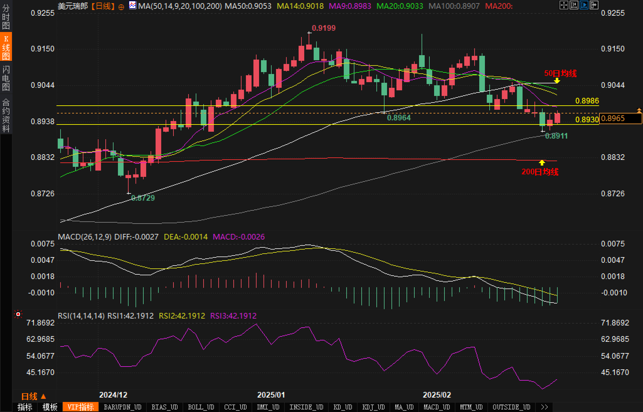The height and width of the screenshot is (412, 643).
Task: Click the 0.9199 high price label
Action: [324, 28]
